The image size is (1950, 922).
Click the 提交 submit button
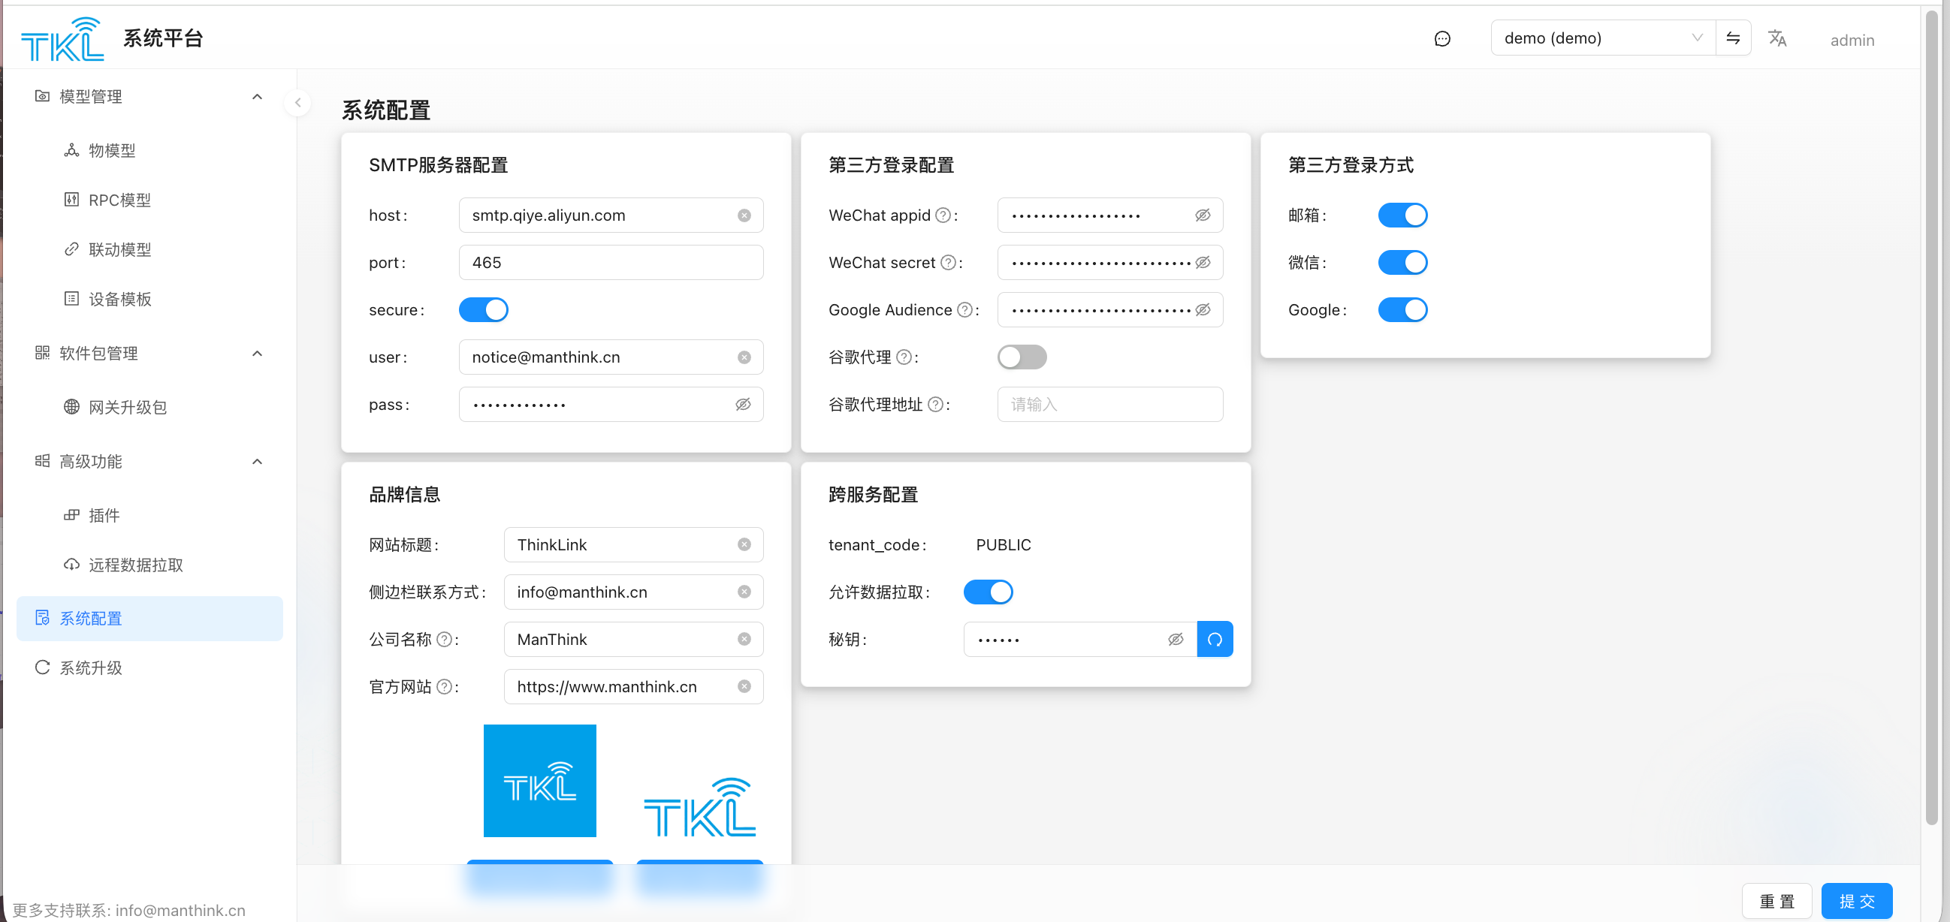tap(1857, 901)
